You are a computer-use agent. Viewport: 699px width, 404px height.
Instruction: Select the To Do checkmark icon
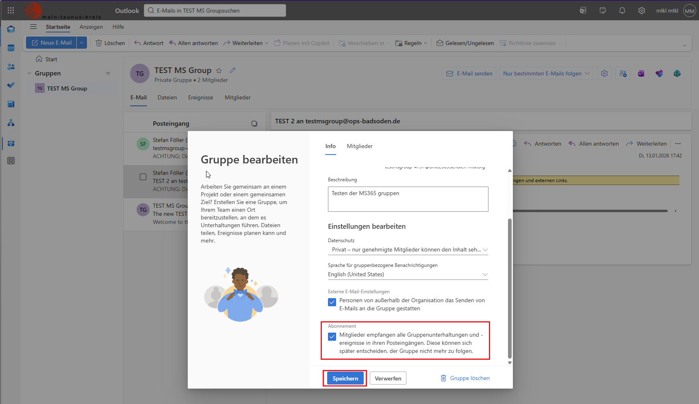pos(11,85)
